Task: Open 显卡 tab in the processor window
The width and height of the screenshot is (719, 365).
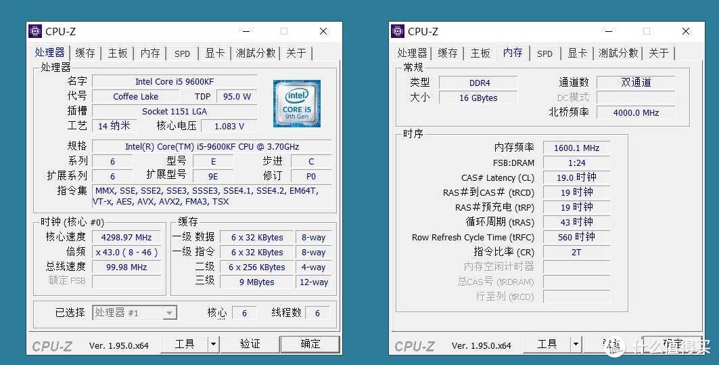Action: [214, 53]
